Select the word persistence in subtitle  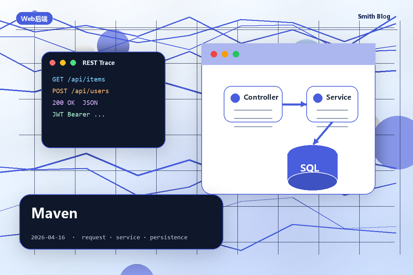[169, 238]
